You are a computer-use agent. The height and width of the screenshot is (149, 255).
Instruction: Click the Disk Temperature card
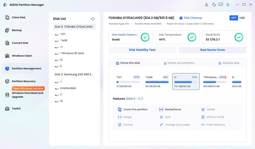coord(177,37)
